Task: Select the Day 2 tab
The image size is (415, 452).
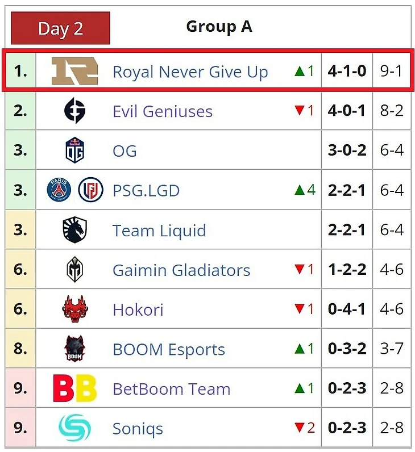Action: tap(60, 28)
